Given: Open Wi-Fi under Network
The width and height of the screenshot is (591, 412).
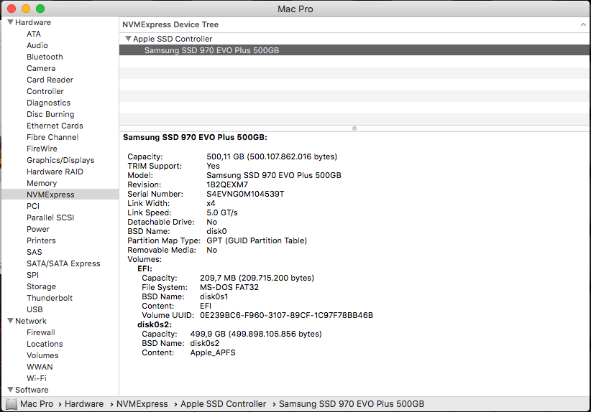Looking at the screenshot, I should (x=37, y=378).
